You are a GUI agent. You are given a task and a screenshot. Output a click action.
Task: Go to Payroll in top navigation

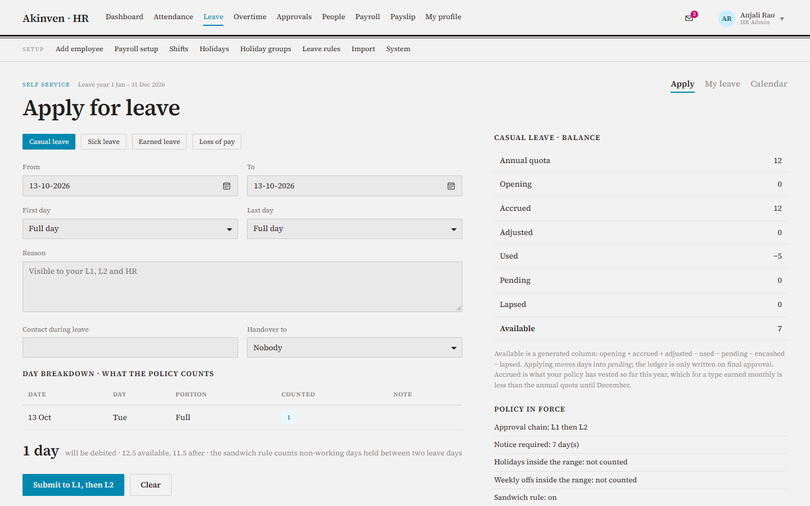click(x=368, y=17)
